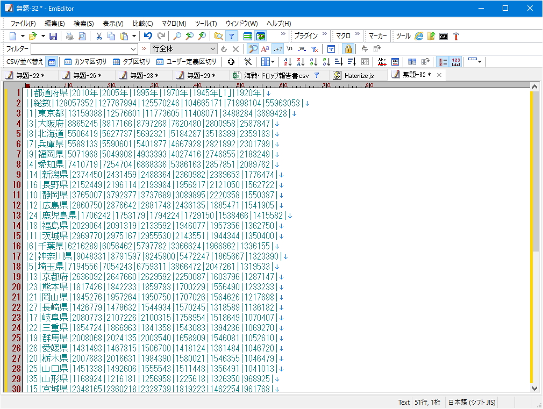This screenshot has width=543, height=409.
Task: Toggle the 123 ruler display button
Action: (x=456, y=62)
